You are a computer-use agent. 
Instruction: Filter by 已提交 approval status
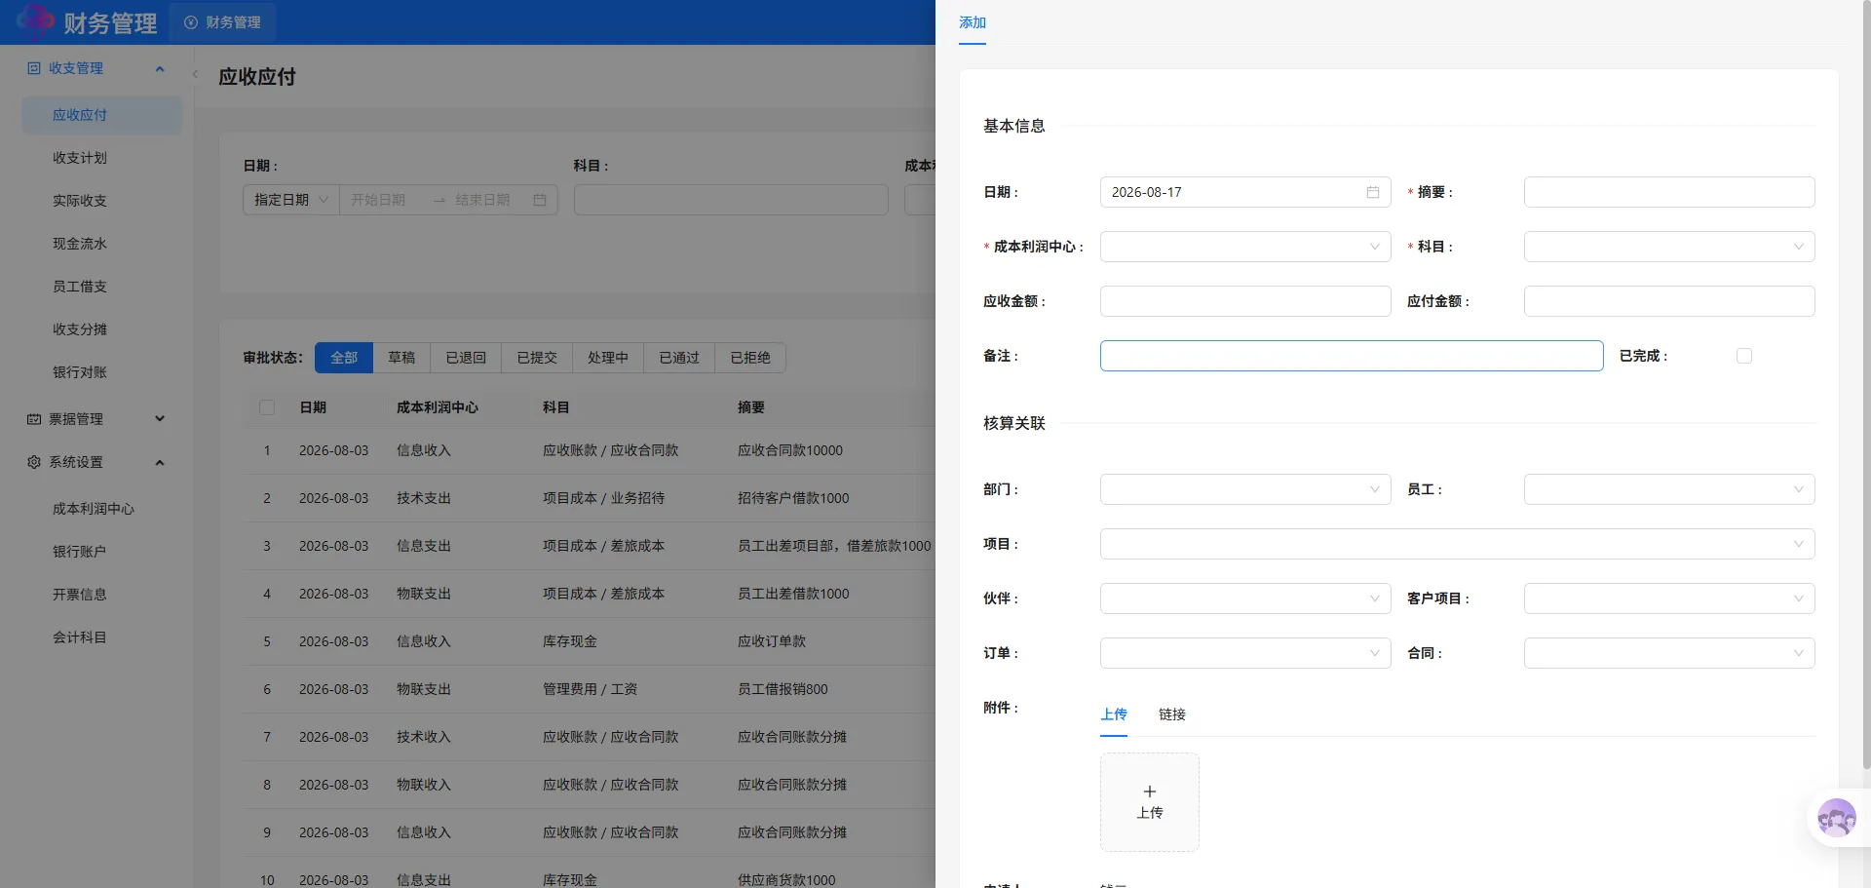(x=537, y=358)
